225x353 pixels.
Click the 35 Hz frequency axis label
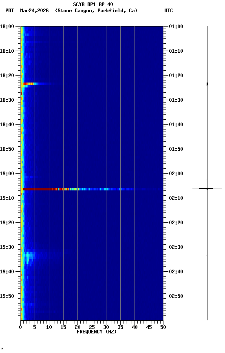(x=120, y=327)
